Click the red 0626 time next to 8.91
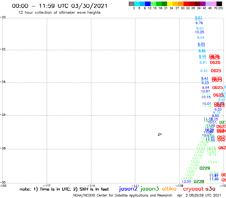Viewport: 226px width, 198px height. [215, 62]
